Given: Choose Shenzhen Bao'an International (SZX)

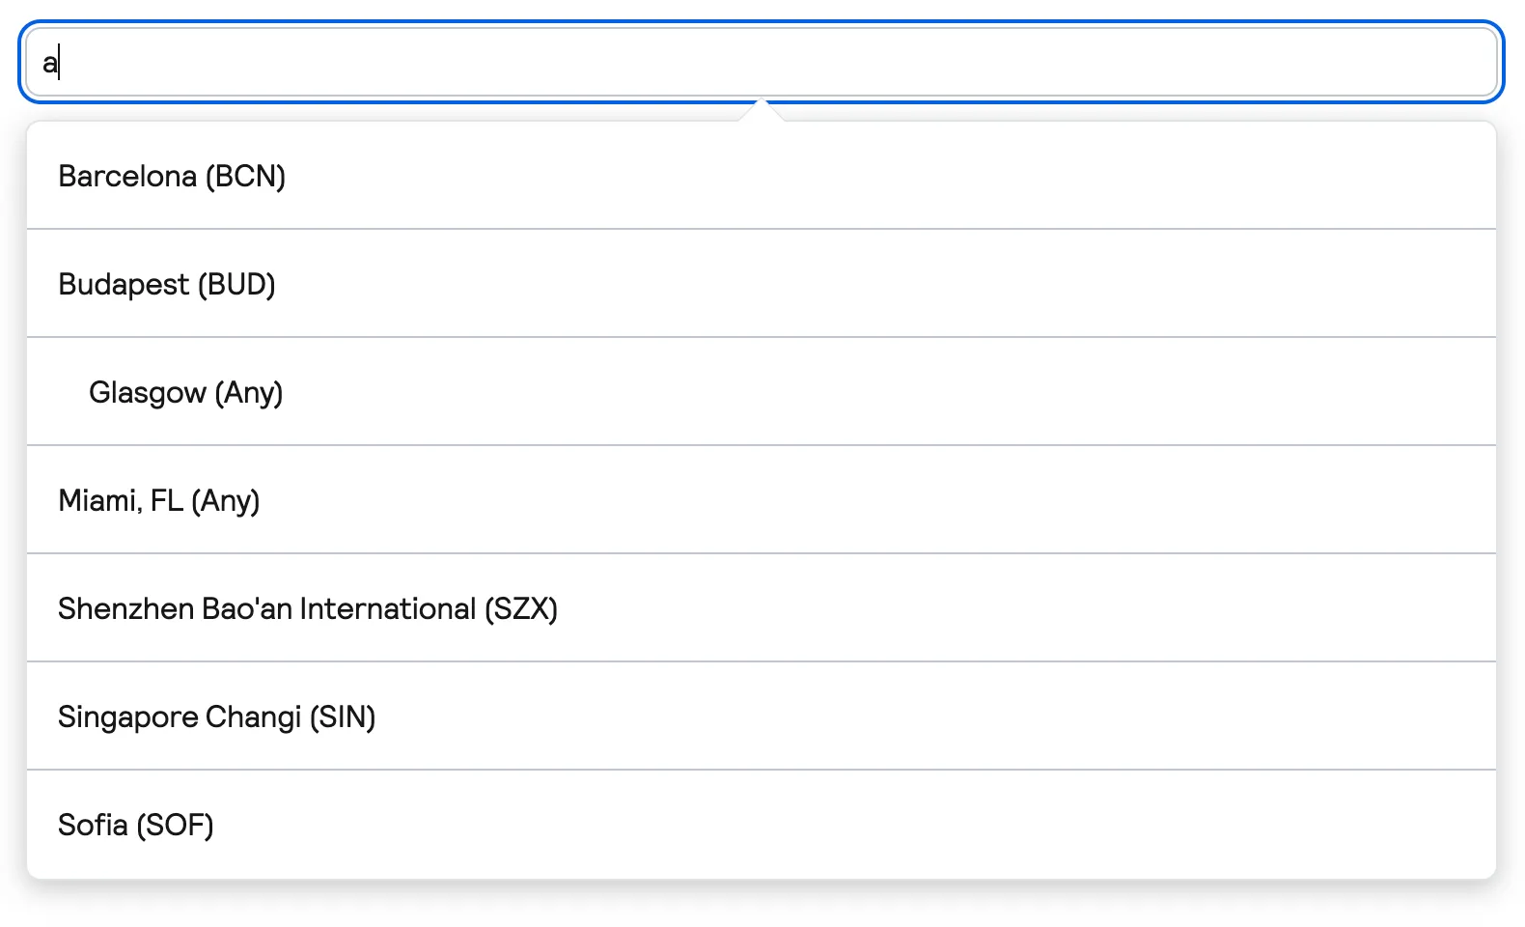Looking at the screenshot, I should (x=308, y=609).
